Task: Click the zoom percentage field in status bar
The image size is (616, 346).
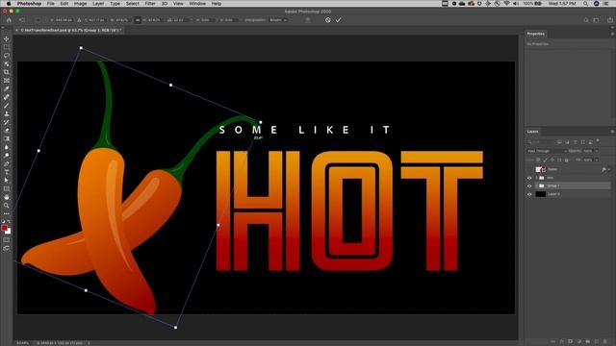Action: [23, 343]
